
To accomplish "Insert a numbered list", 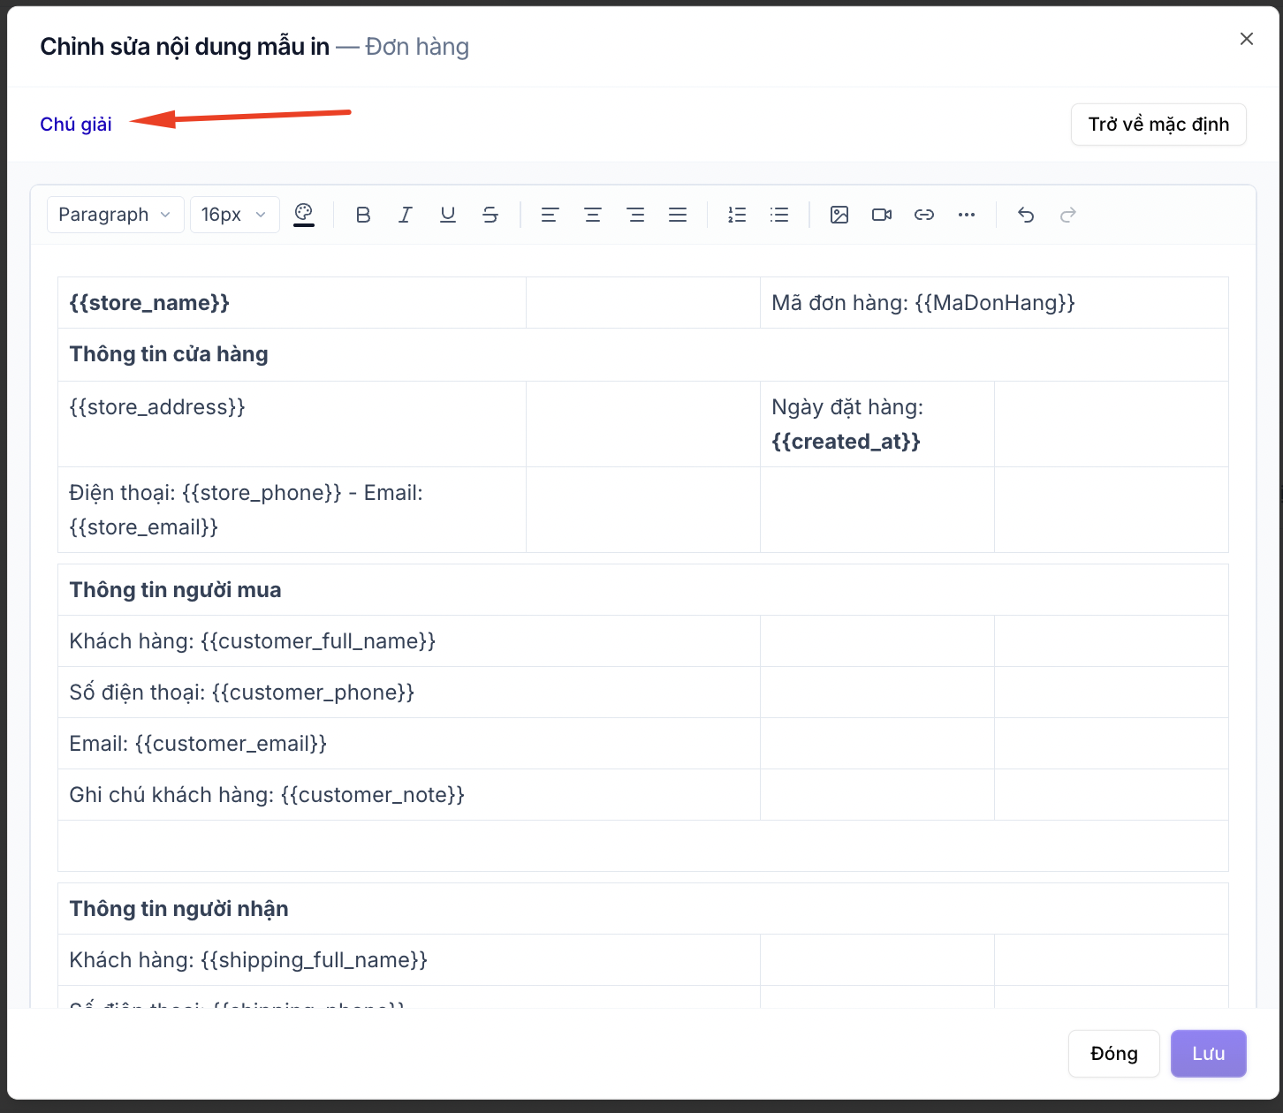I will (737, 215).
